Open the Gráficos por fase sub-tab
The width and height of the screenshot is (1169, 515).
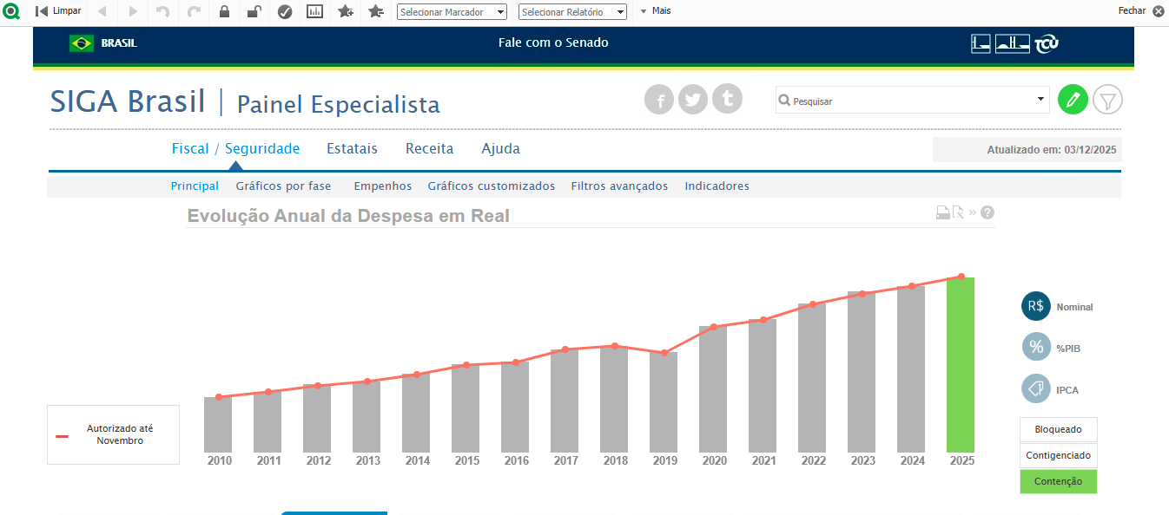click(283, 186)
